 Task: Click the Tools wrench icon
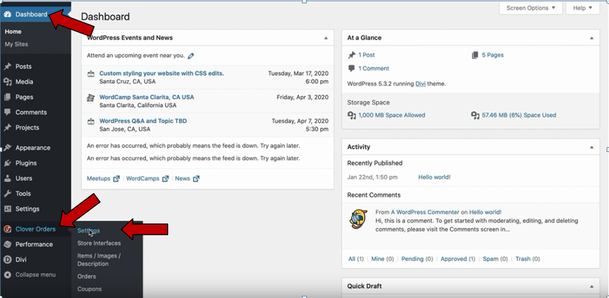[x=7, y=194]
